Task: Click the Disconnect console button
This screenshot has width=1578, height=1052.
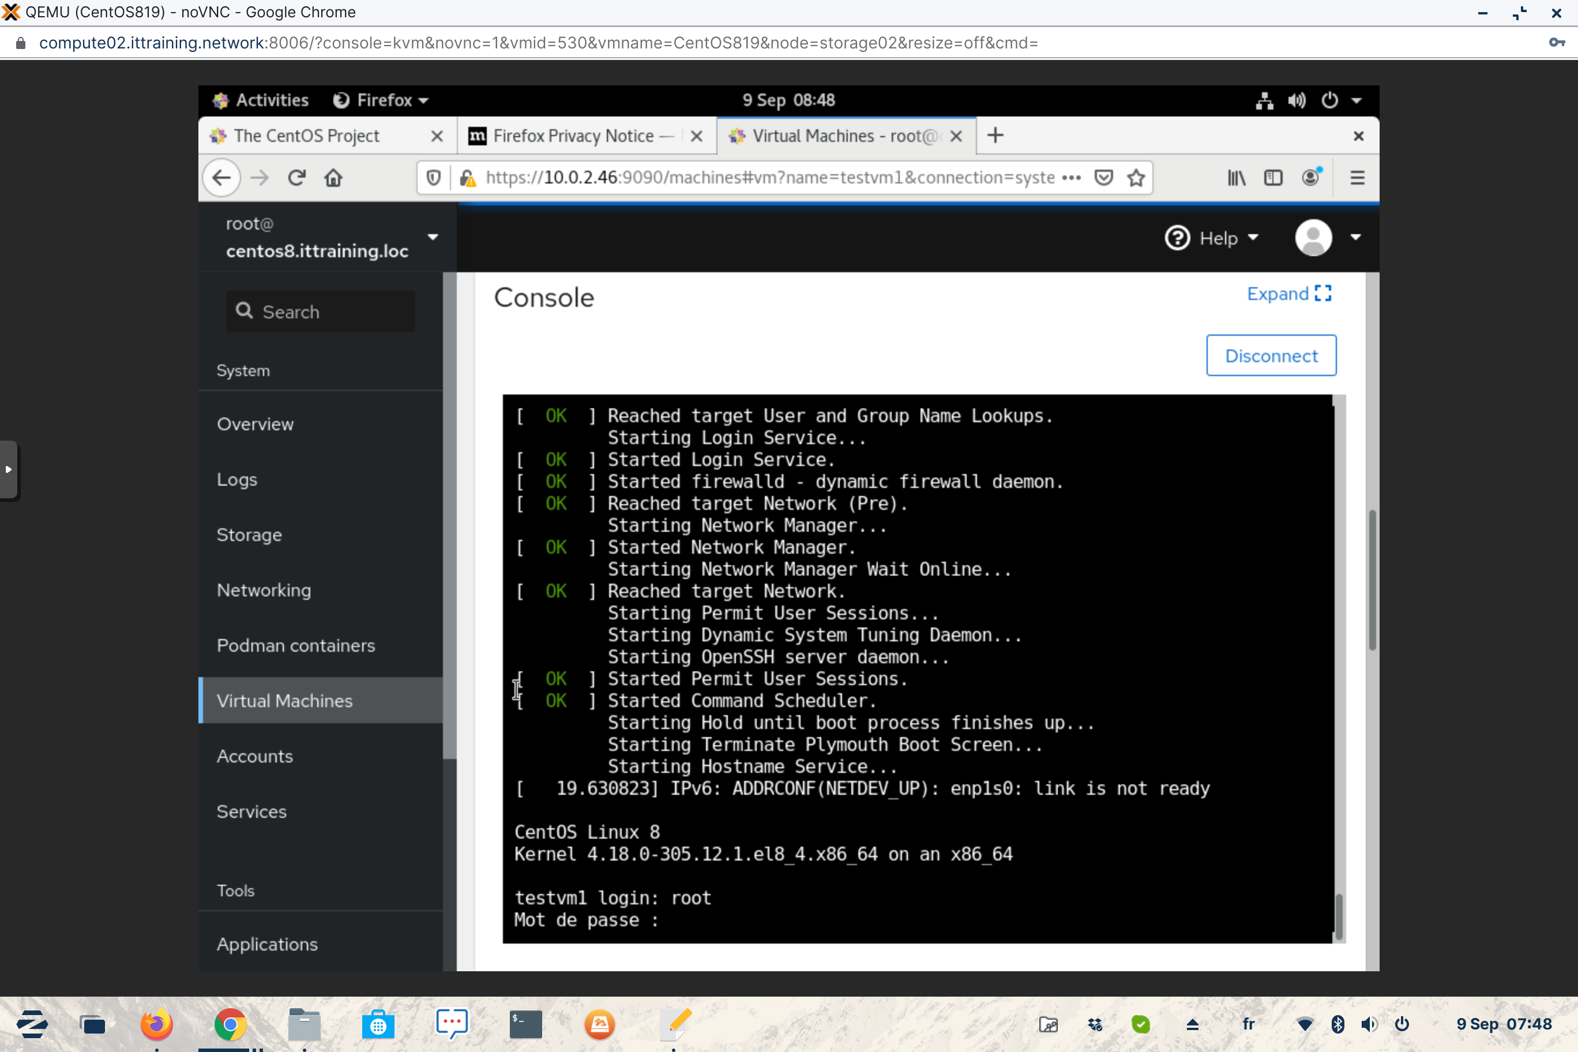Action: click(x=1271, y=356)
